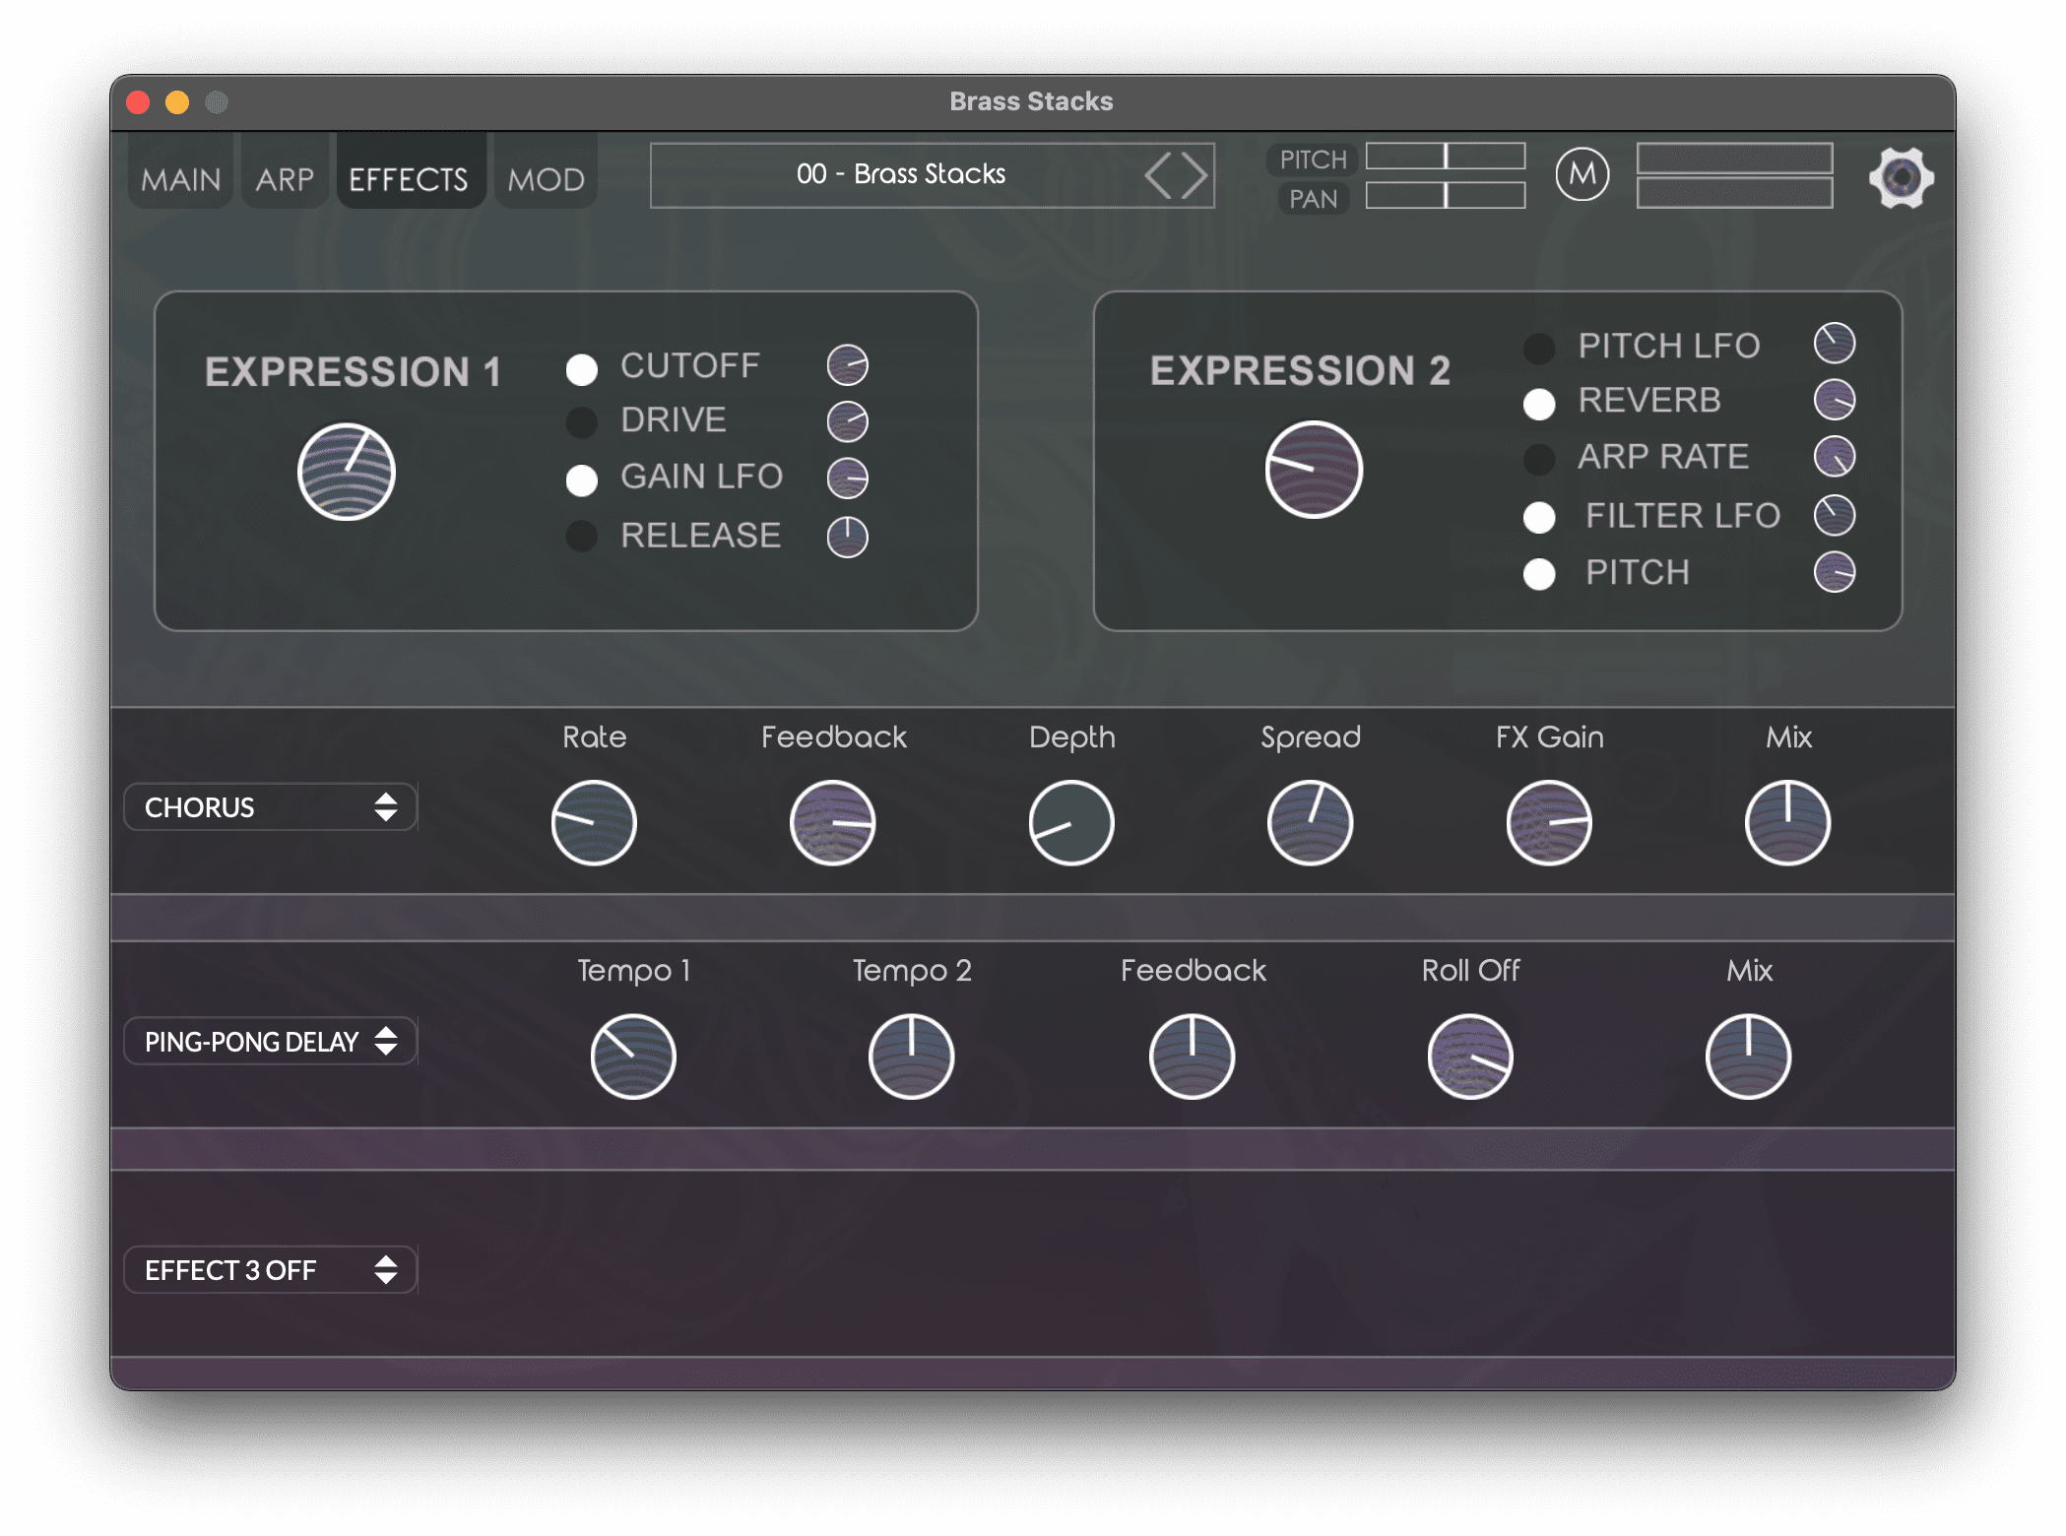Click the delay Roll Off knob
Image resolution: width=2066 pixels, height=1536 pixels.
tap(1470, 1056)
